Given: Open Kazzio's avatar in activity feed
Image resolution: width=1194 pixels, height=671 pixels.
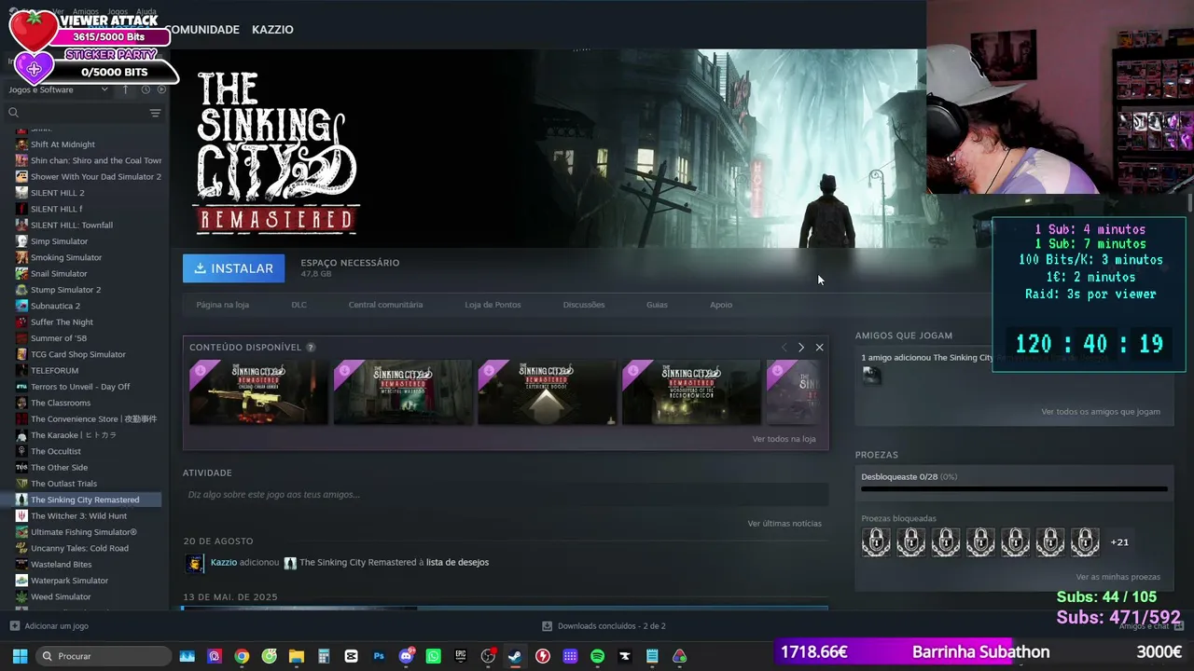Looking at the screenshot, I should click(195, 563).
